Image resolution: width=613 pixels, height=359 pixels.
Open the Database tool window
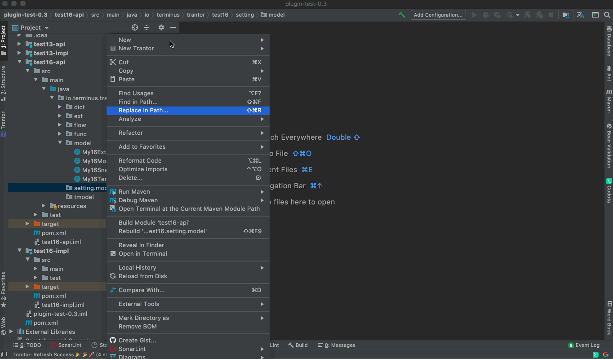(x=609, y=41)
